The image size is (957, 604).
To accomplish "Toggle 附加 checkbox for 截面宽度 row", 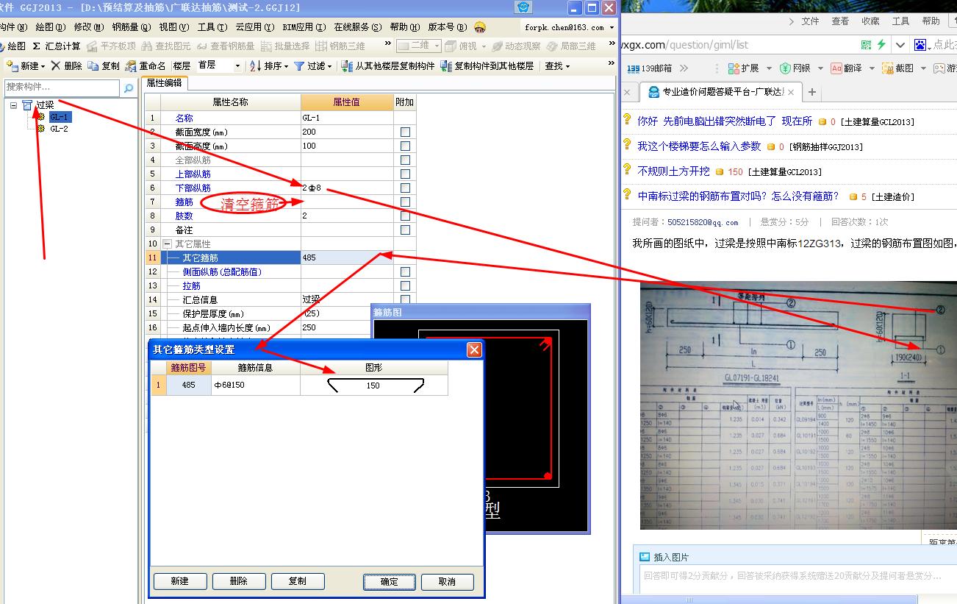I will coord(405,132).
